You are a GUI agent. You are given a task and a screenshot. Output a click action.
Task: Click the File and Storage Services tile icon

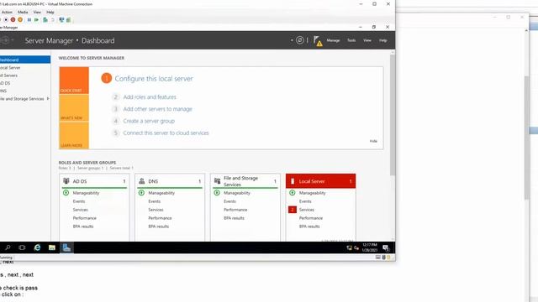(217, 181)
